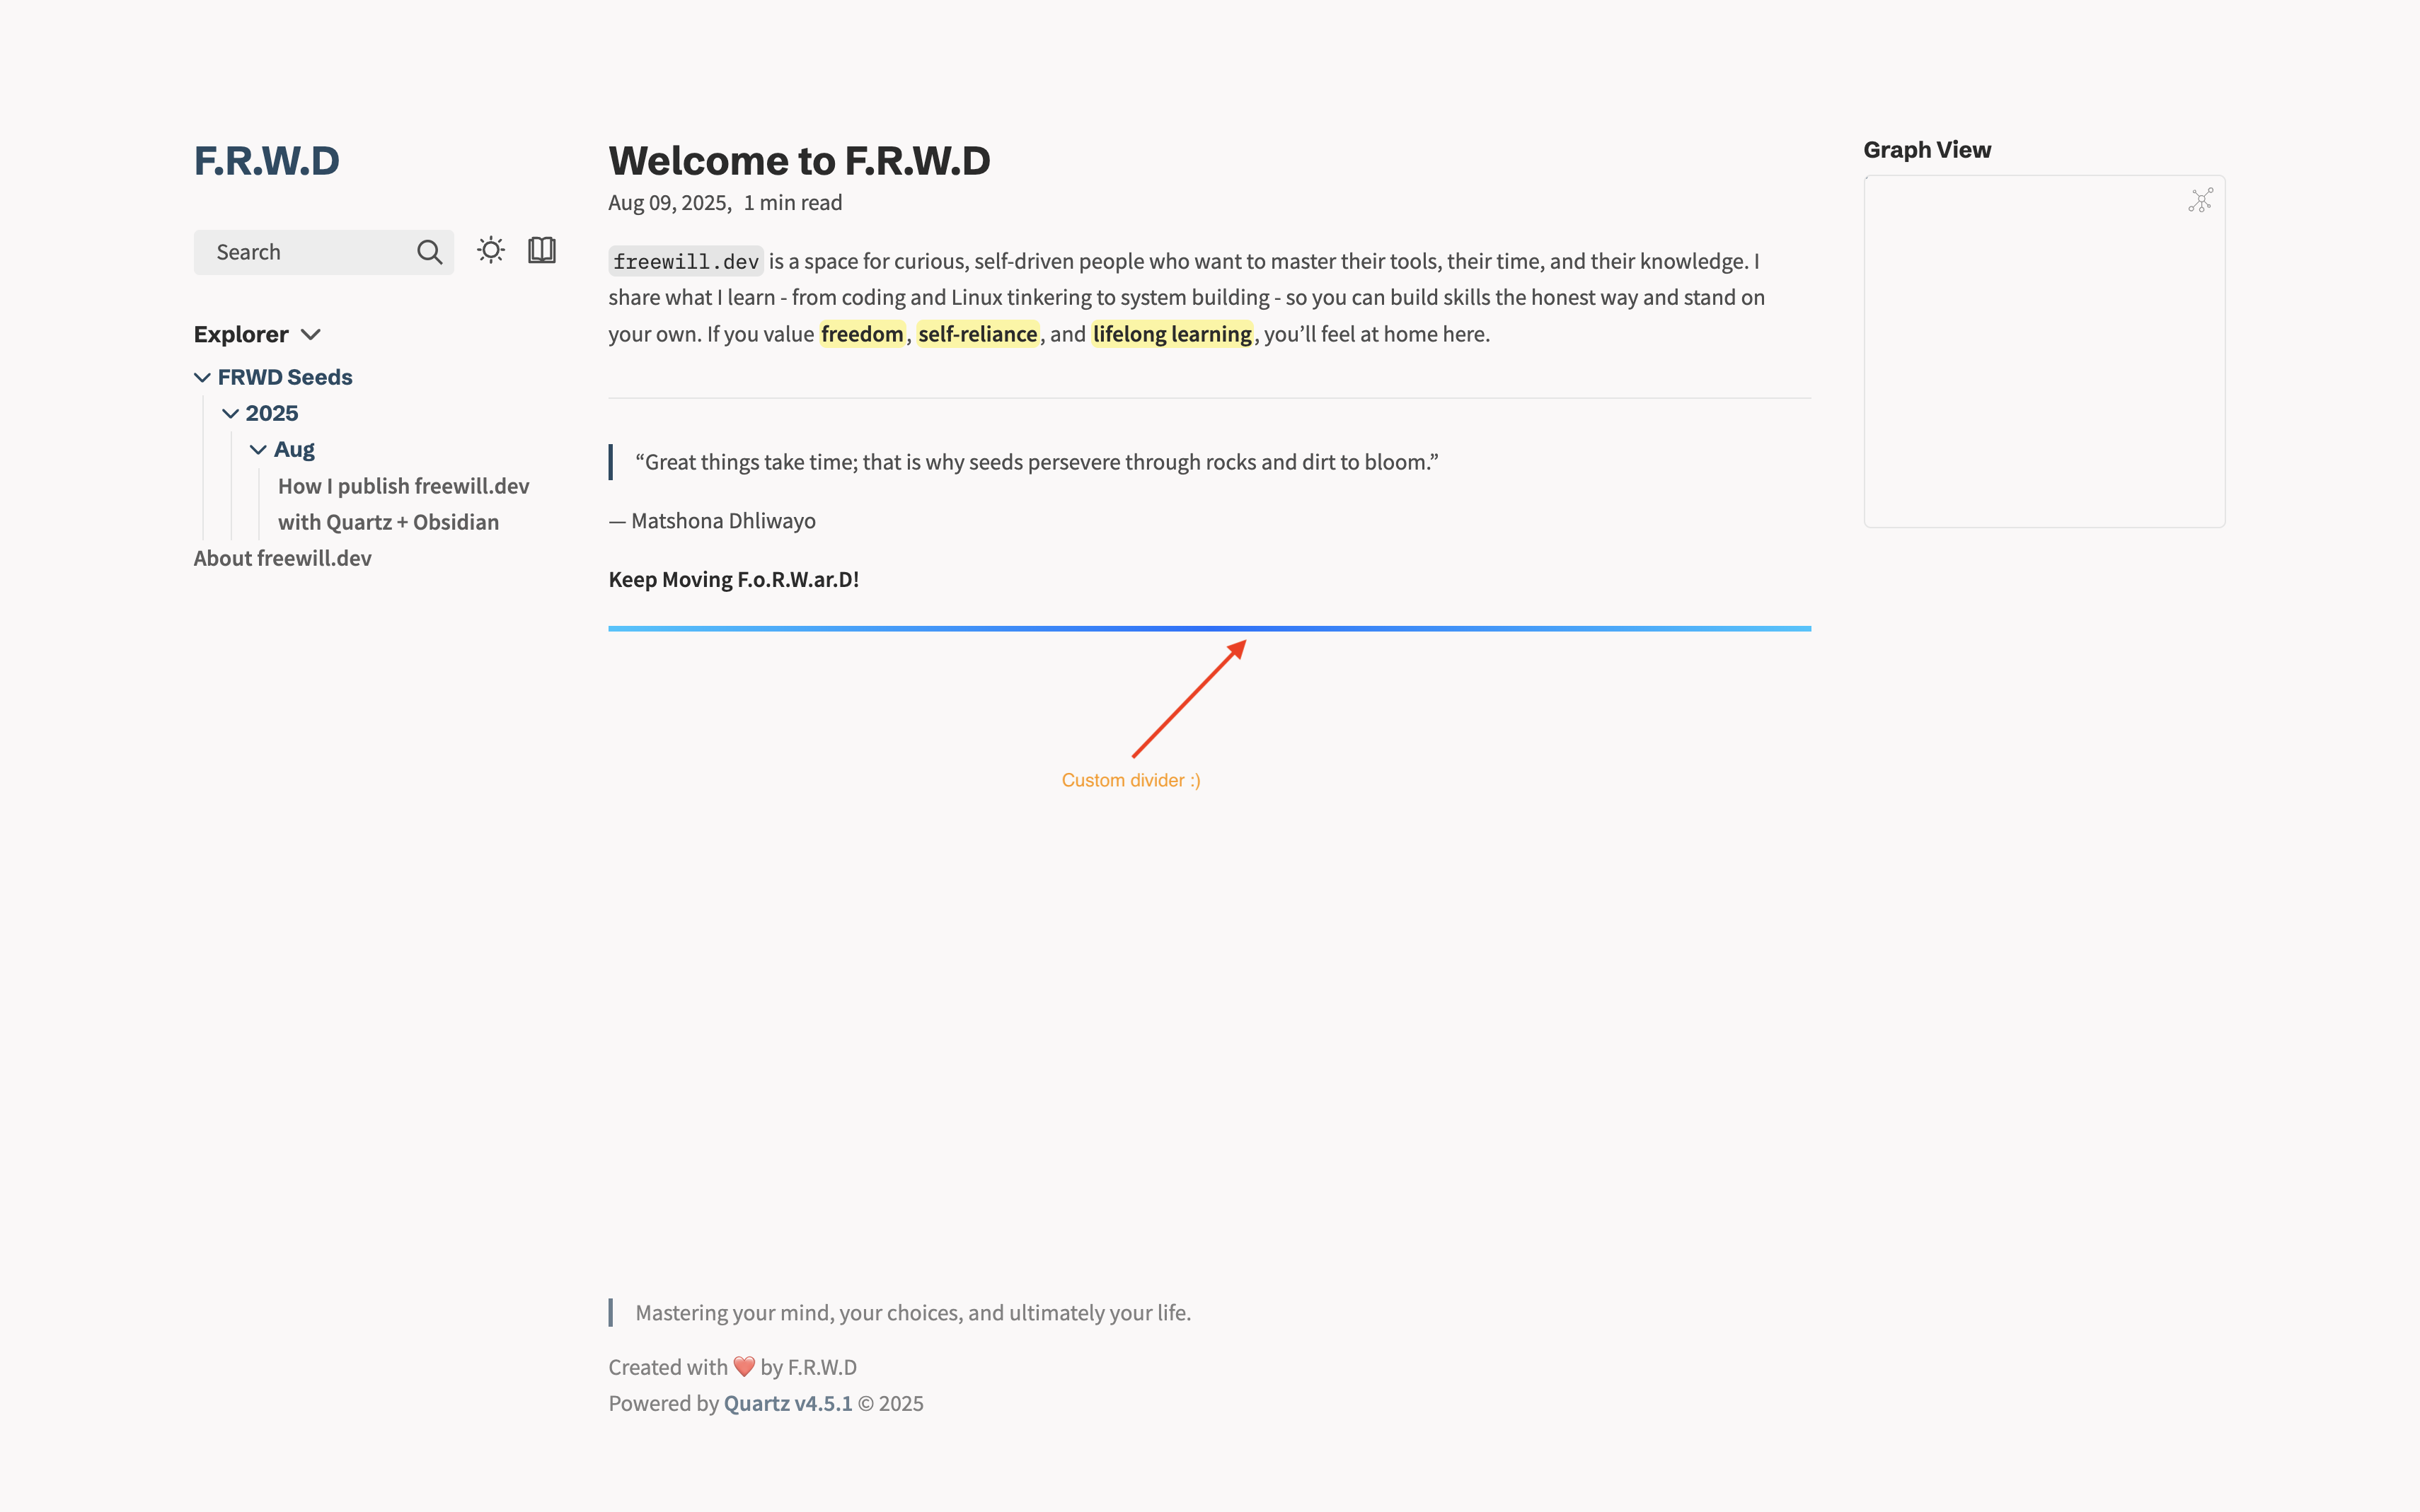
Task: Open the FRWD Seeds folder page
Action: [x=285, y=377]
